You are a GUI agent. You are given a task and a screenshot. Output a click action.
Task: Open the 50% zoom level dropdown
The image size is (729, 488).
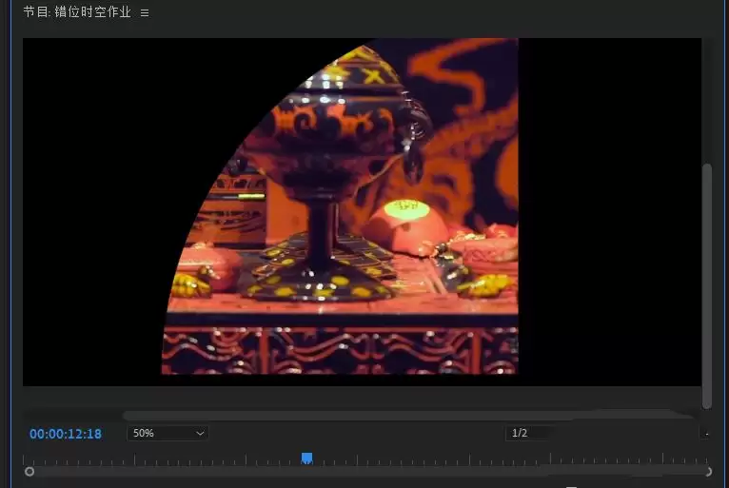[x=167, y=433]
